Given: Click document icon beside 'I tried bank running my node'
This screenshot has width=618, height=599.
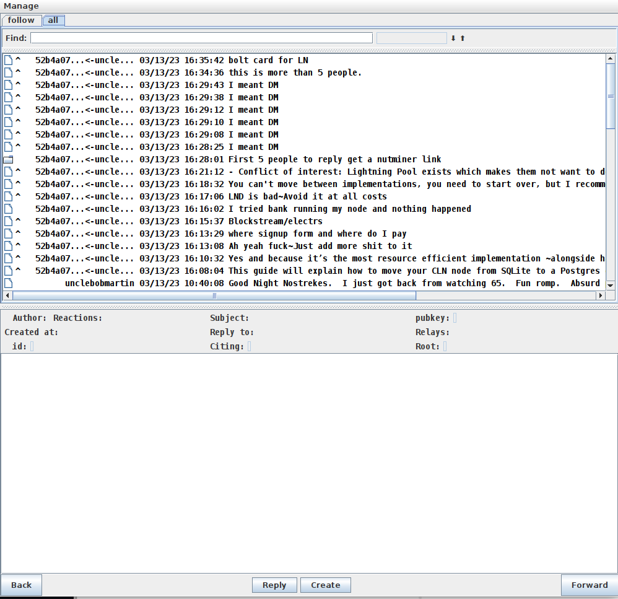Looking at the screenshot, I should [x=8, y=209].
